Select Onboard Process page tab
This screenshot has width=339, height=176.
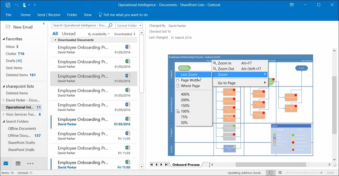point(186,164)
